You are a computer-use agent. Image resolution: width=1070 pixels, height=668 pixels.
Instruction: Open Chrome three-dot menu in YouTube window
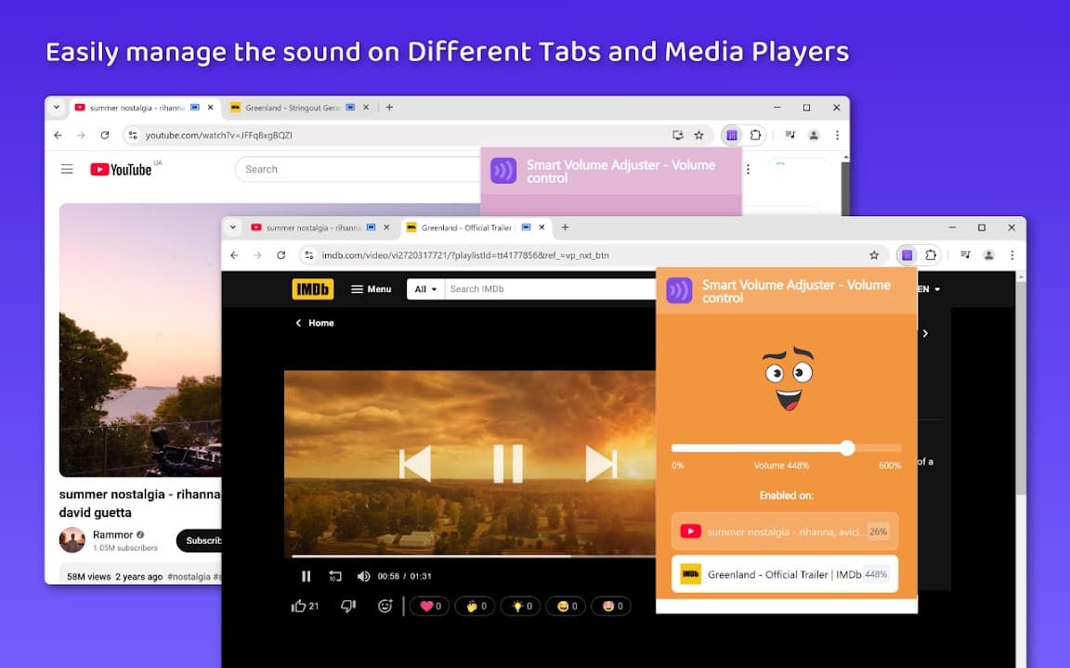point(837,135)
